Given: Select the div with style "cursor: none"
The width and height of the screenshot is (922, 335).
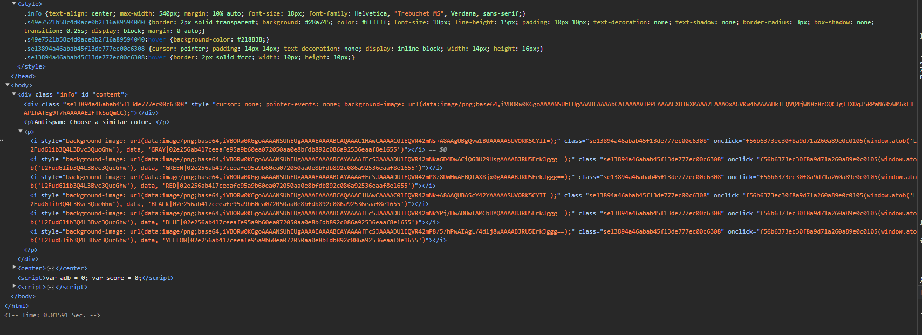Looking at the screenshot, I should tap(469, 108).
